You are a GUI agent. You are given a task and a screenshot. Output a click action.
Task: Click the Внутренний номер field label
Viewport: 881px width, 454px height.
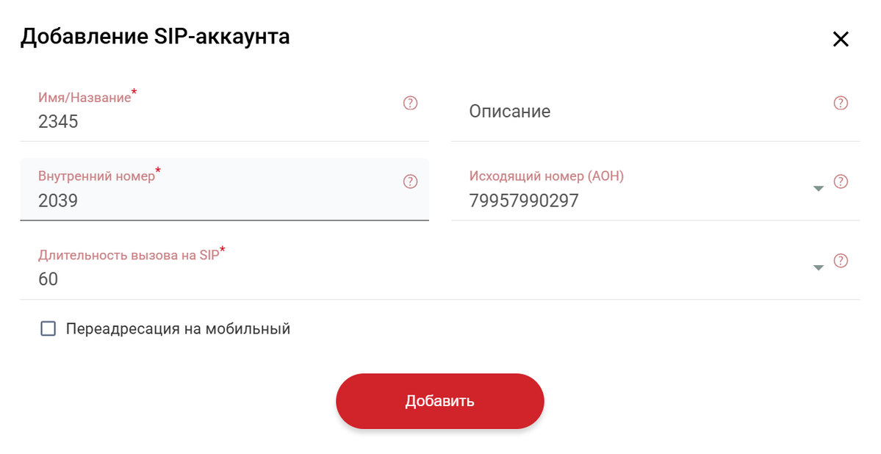(x=97, y=176)
